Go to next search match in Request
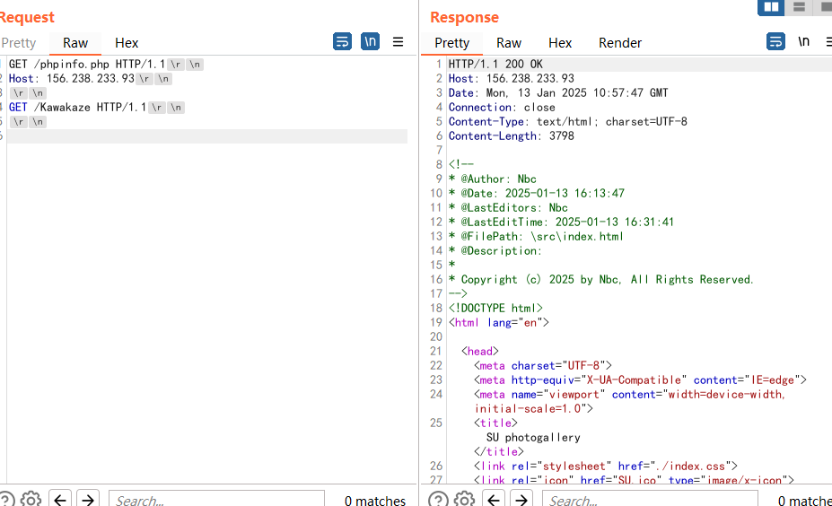 point(87,499)
